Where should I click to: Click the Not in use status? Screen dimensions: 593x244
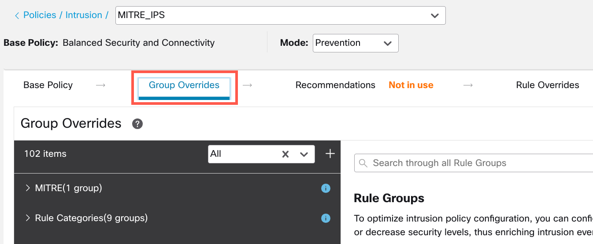[x=411, y=85]
